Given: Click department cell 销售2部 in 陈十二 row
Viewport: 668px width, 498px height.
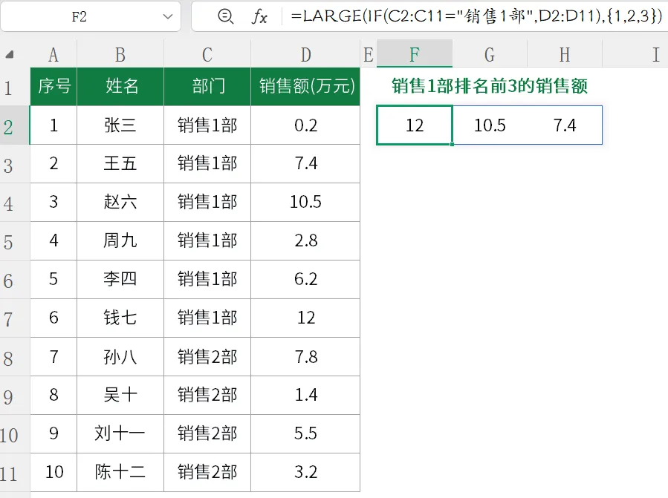Looking at the screenshot, I should coord(207,472).
